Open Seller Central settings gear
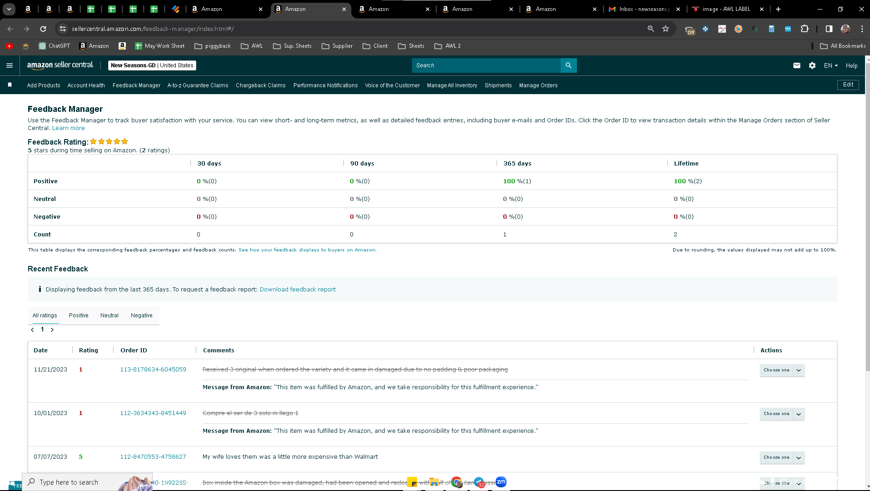This screenshot has width=870, height=491. coord(812,65)
